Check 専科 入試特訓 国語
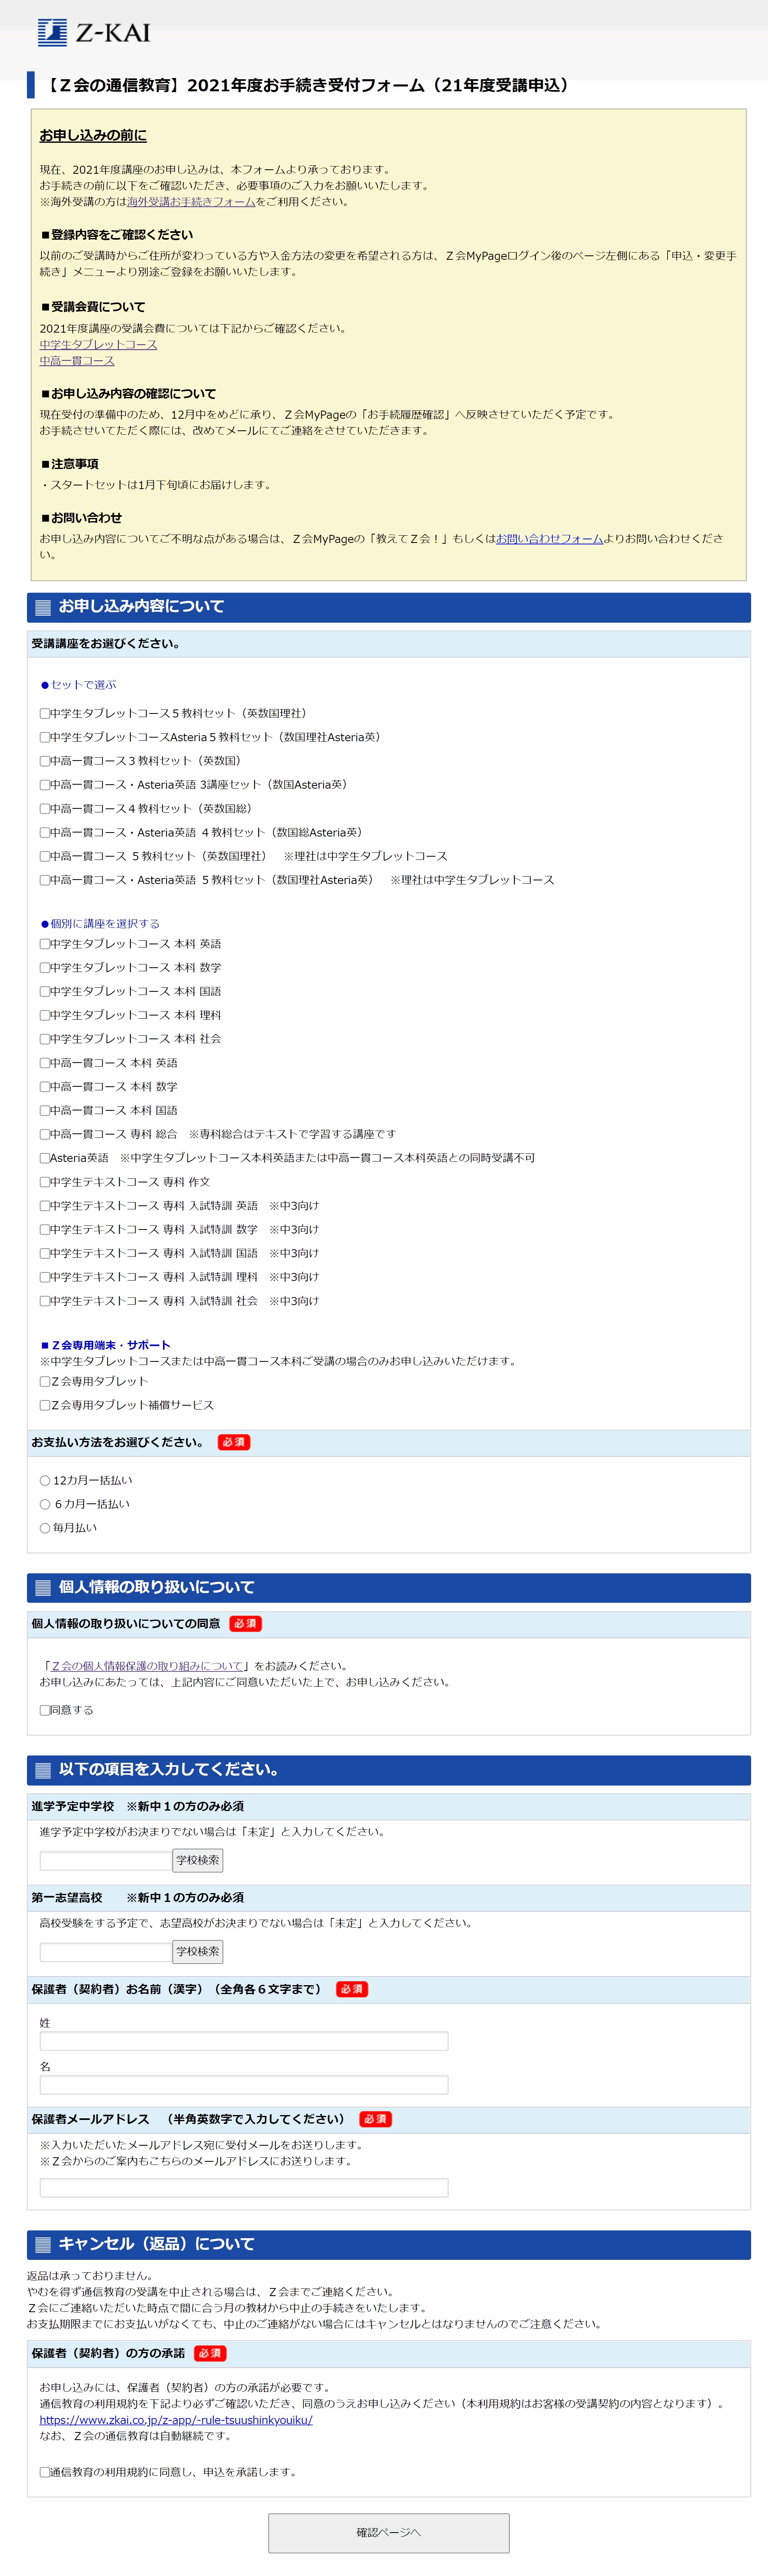768x2576 pixels. tap(45, 1254)
